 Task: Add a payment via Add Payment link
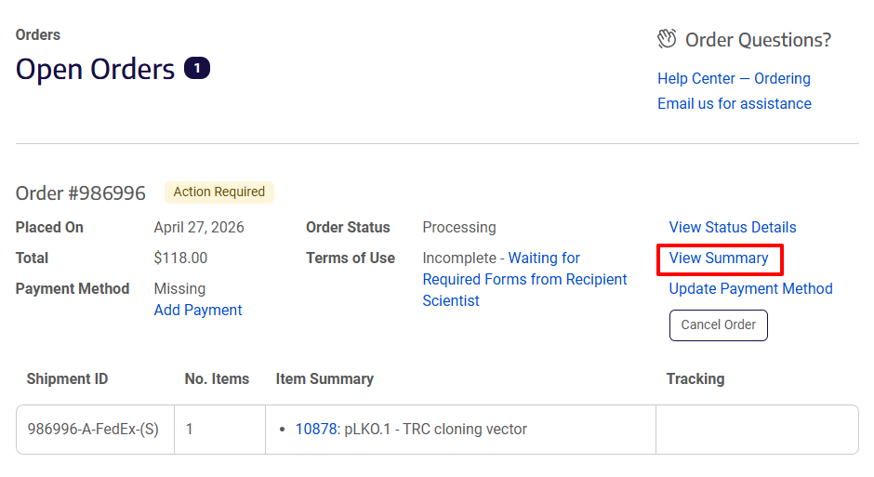[198, 311]
